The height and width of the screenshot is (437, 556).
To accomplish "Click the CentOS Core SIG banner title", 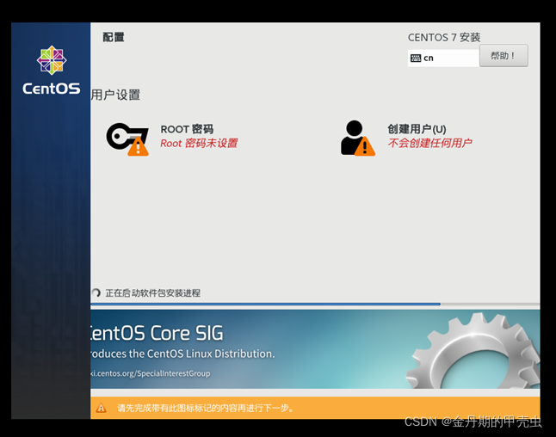I will tap(157, 333).
